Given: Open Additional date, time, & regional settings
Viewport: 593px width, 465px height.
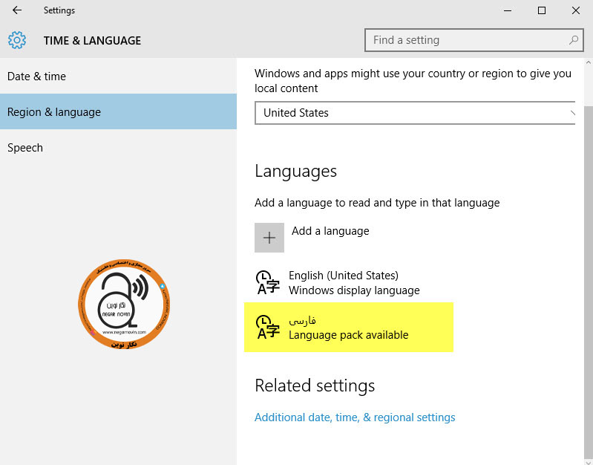Looking at the screenshot, I should [355, 417].
